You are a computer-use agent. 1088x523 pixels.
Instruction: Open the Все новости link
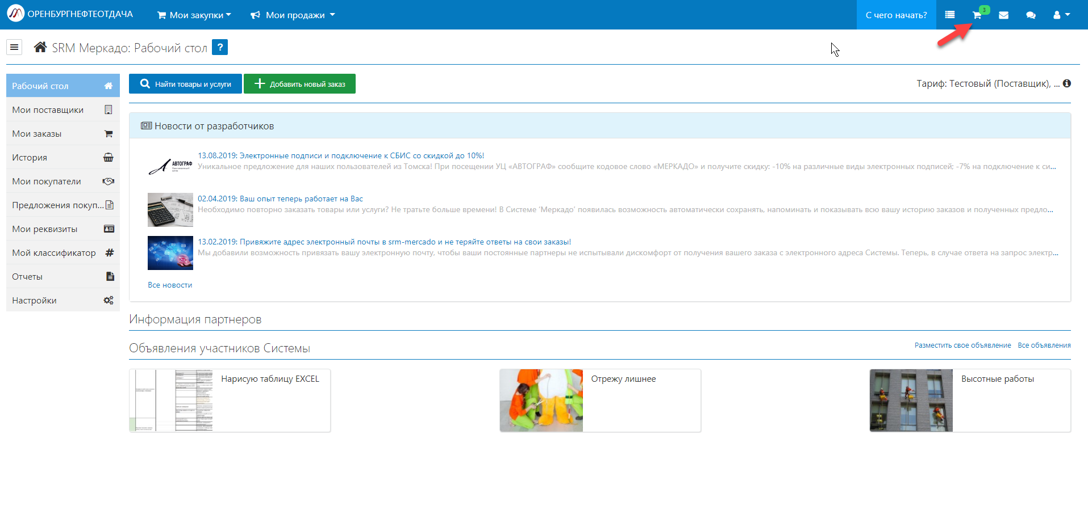point(170,285)
